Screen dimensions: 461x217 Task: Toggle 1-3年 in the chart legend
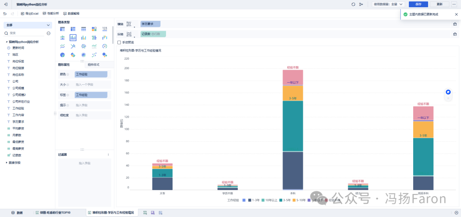[x=254, y=200]
